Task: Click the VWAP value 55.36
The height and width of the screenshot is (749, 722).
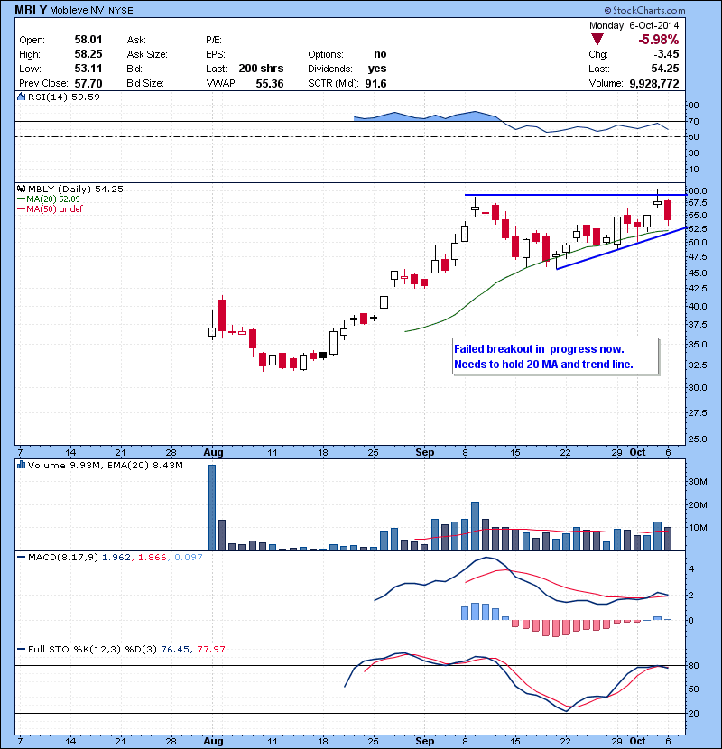Action: pyautogui.click(x=270, y=84)
